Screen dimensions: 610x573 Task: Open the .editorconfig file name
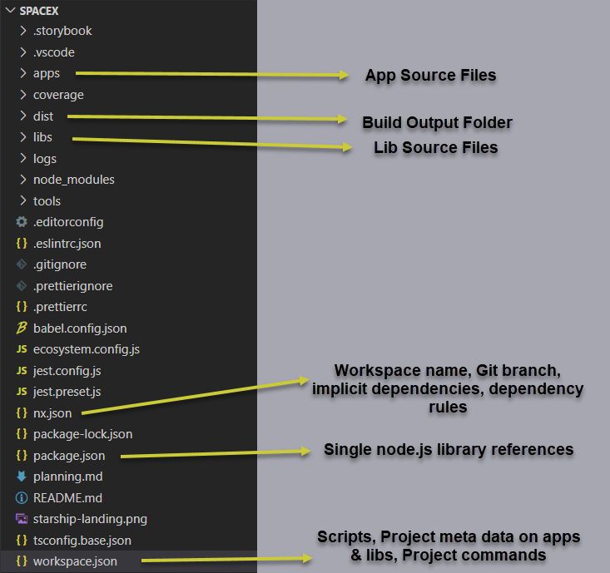pyautogui.click(x=68, y=222)
